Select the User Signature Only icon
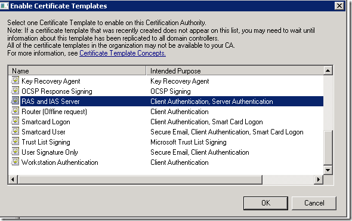This screenshot has height=221, width=352. coord(15,152)
